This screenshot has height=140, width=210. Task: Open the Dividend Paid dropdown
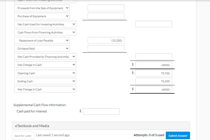tap(42, 49)
